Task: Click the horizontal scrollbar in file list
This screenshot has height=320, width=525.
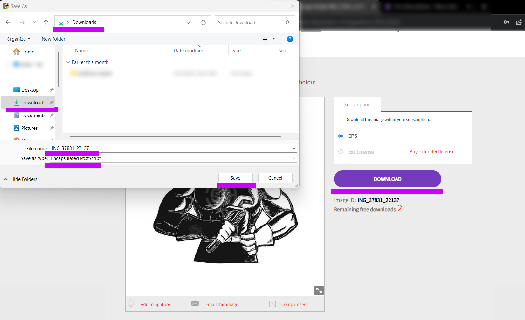Action: [x=175, y=136]
